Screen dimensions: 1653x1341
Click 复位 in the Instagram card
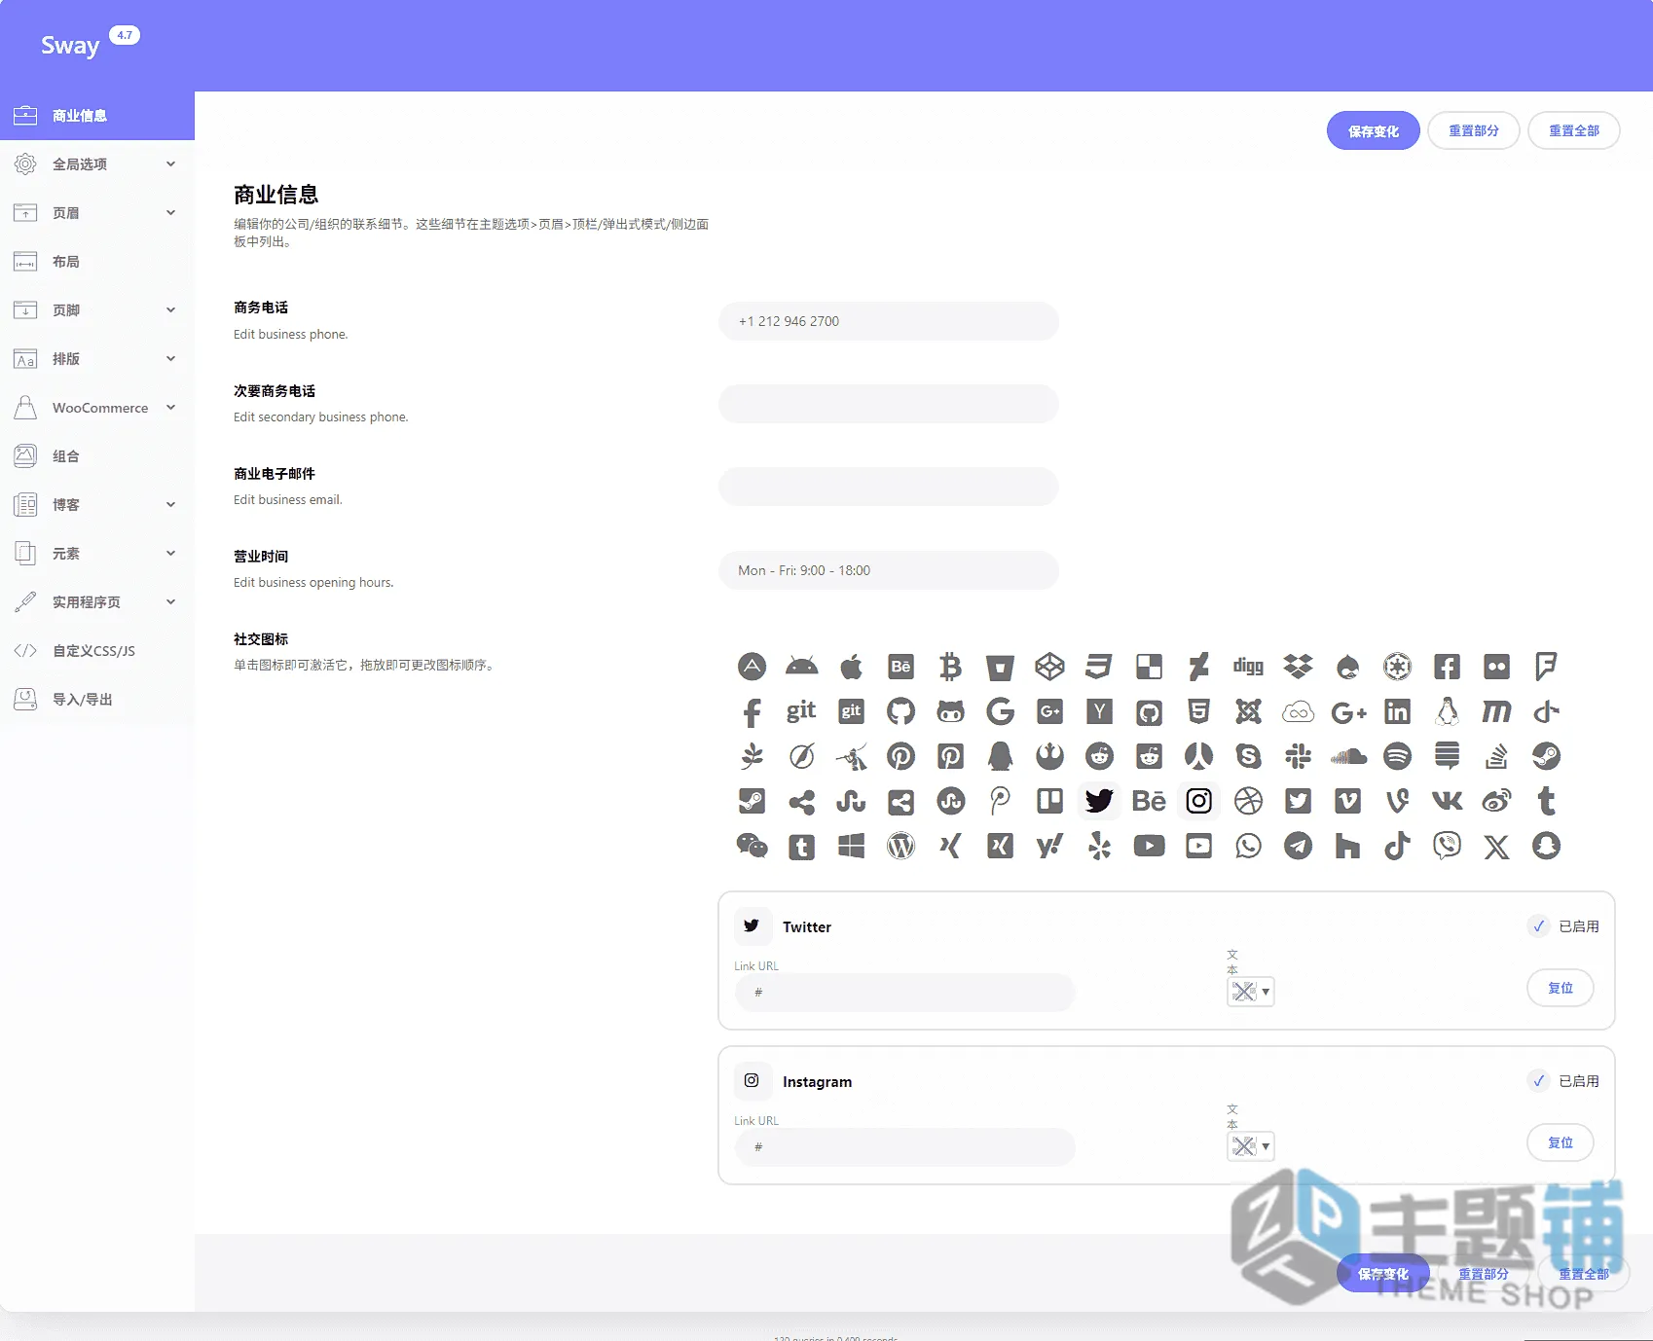(x=1560, y=1142)
